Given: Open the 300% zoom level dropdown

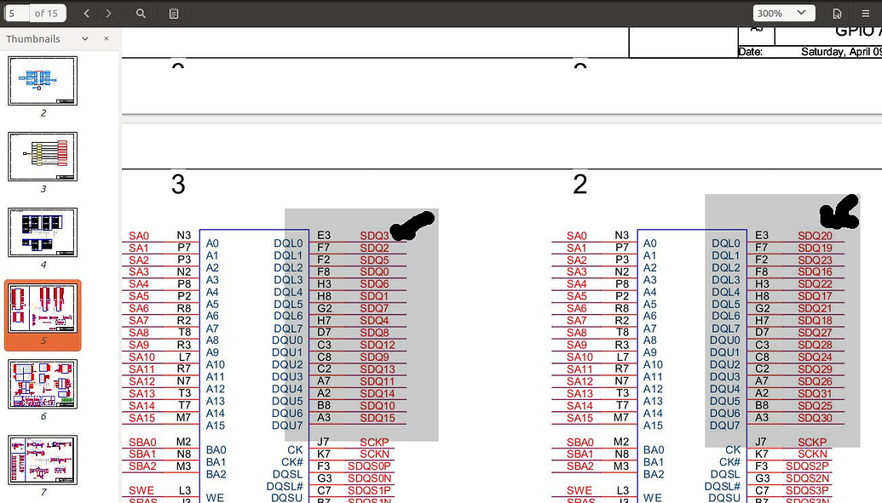Looking at the screenshot, I should [783, 14].
